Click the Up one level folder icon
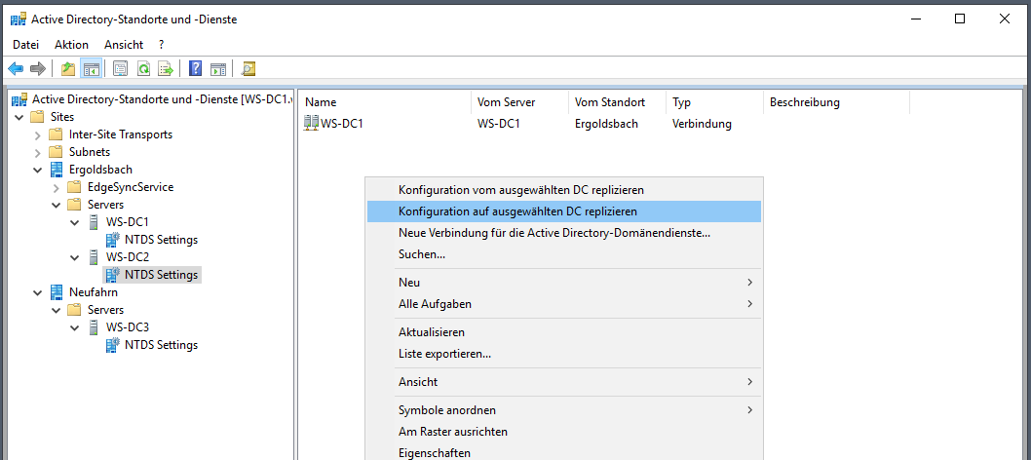The width and height of the screenshot is (1031, 460). [67, 68]
